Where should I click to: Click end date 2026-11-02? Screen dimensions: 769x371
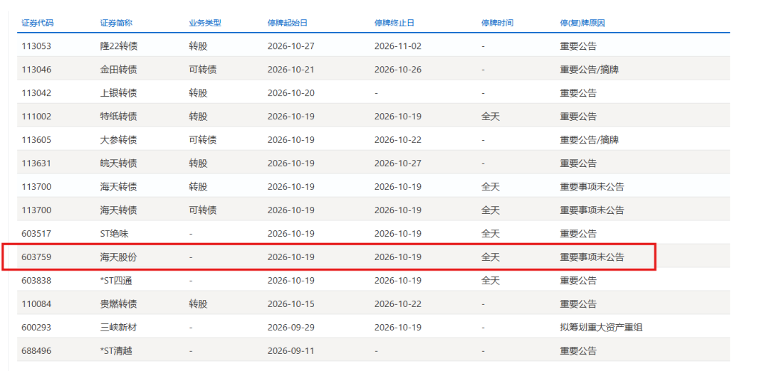pyautogui.click(x=398, y=46)
